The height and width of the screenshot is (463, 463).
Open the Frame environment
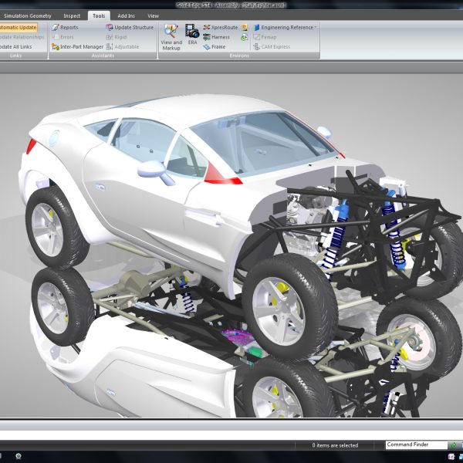coord(215,46)
